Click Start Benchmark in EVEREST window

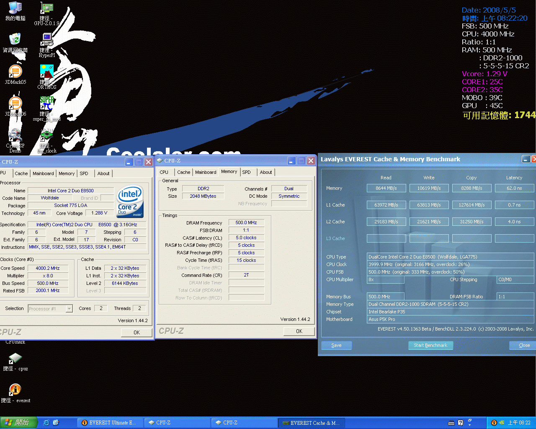point(430,346)
